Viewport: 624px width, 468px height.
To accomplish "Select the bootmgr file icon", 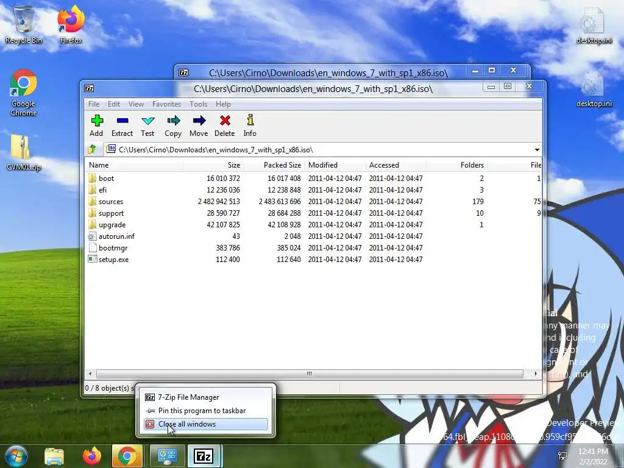I will point(93,247).
